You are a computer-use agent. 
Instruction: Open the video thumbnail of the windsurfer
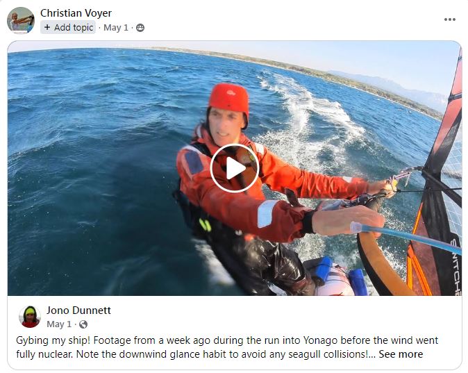click(x=234, y=168)
